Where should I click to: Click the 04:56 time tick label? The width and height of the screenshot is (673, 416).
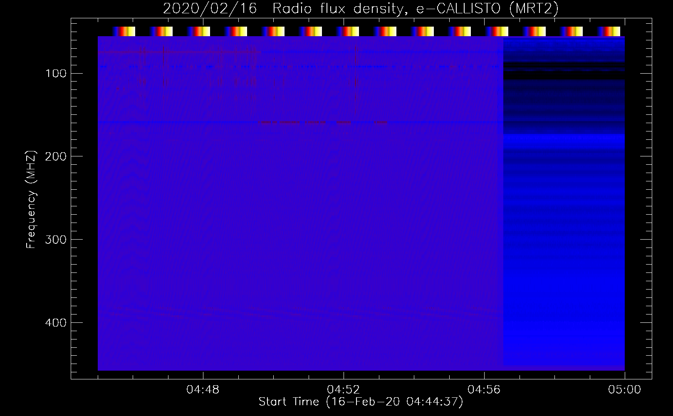[x=484, y=390]
